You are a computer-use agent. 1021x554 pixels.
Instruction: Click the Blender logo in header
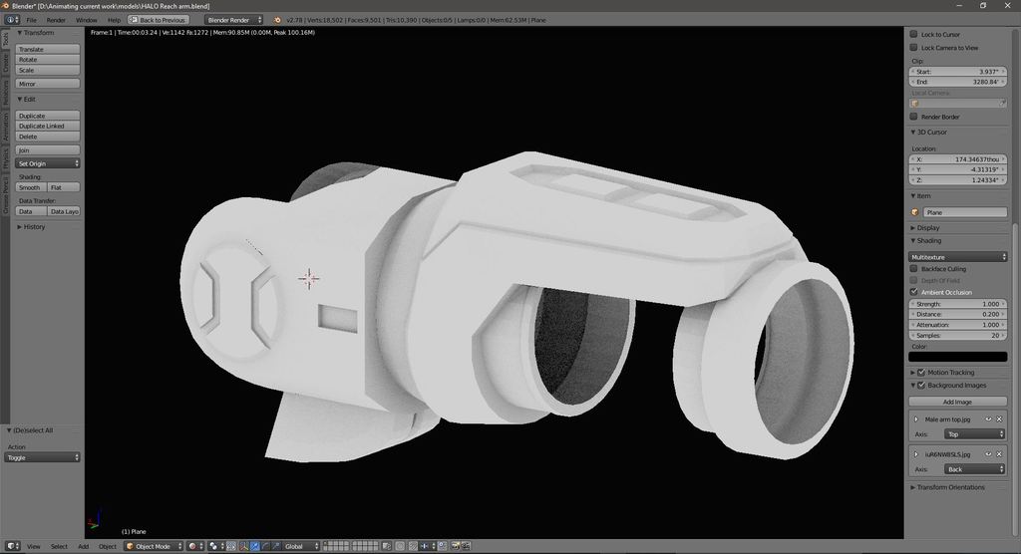tap(277, 20)
